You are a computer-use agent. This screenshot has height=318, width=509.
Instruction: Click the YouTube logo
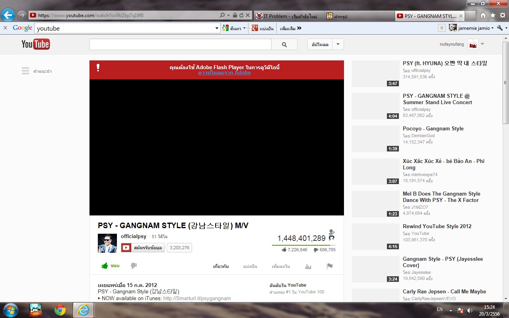[36, 44]
